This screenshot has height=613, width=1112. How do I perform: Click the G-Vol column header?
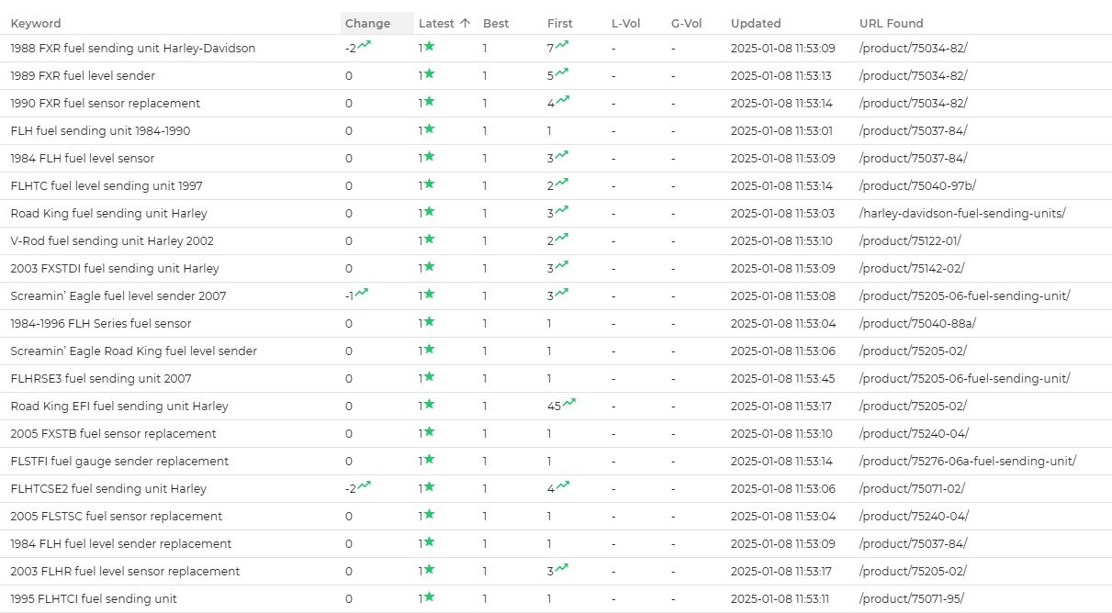pos(686,23)
